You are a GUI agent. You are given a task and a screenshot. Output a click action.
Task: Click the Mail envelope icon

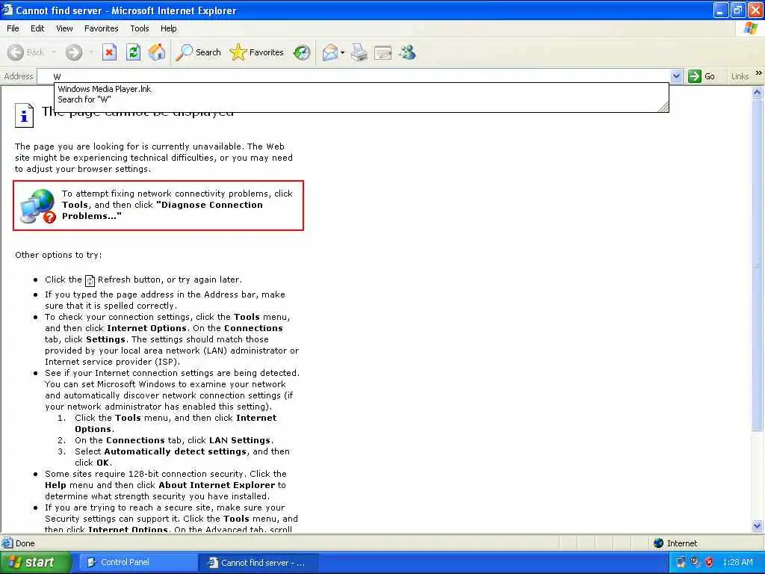click(330, 52)
